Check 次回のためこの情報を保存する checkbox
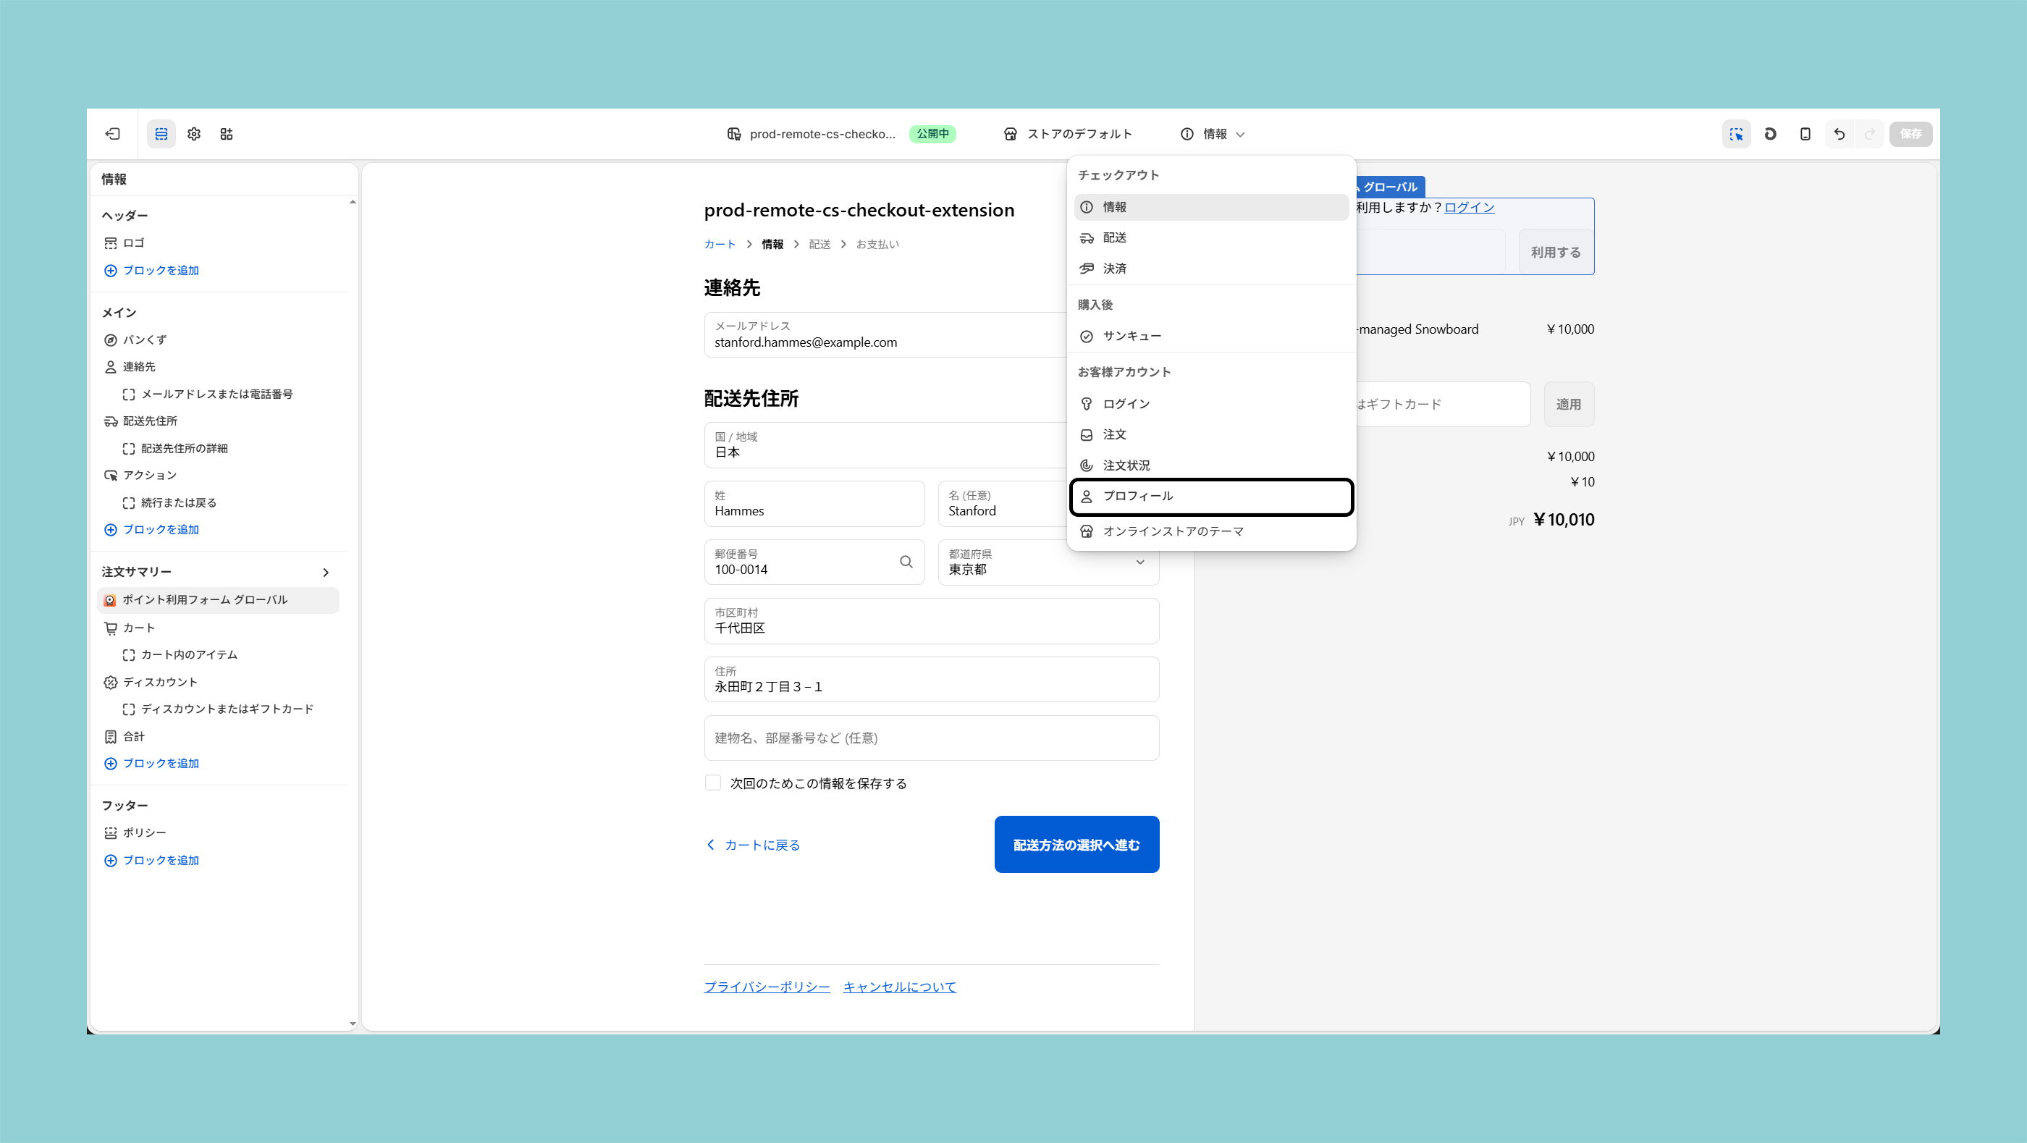The image size is (2027, 1143). coord(713,783)
